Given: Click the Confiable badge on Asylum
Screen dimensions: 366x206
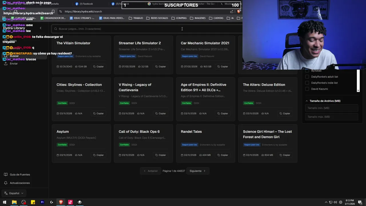Looking at the screenshot, I should (x=62, y=145).
